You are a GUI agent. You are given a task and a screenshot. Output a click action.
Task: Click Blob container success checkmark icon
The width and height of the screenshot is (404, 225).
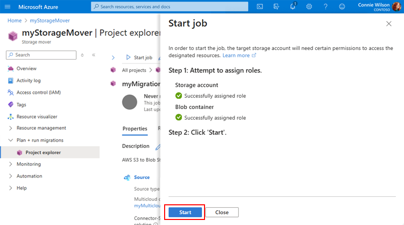click(179, 118)
